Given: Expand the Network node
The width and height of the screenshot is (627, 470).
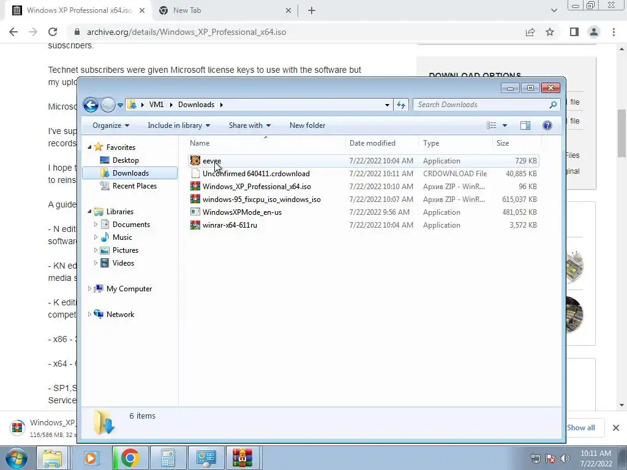Looking at the screenshot, I should (89, 314).
